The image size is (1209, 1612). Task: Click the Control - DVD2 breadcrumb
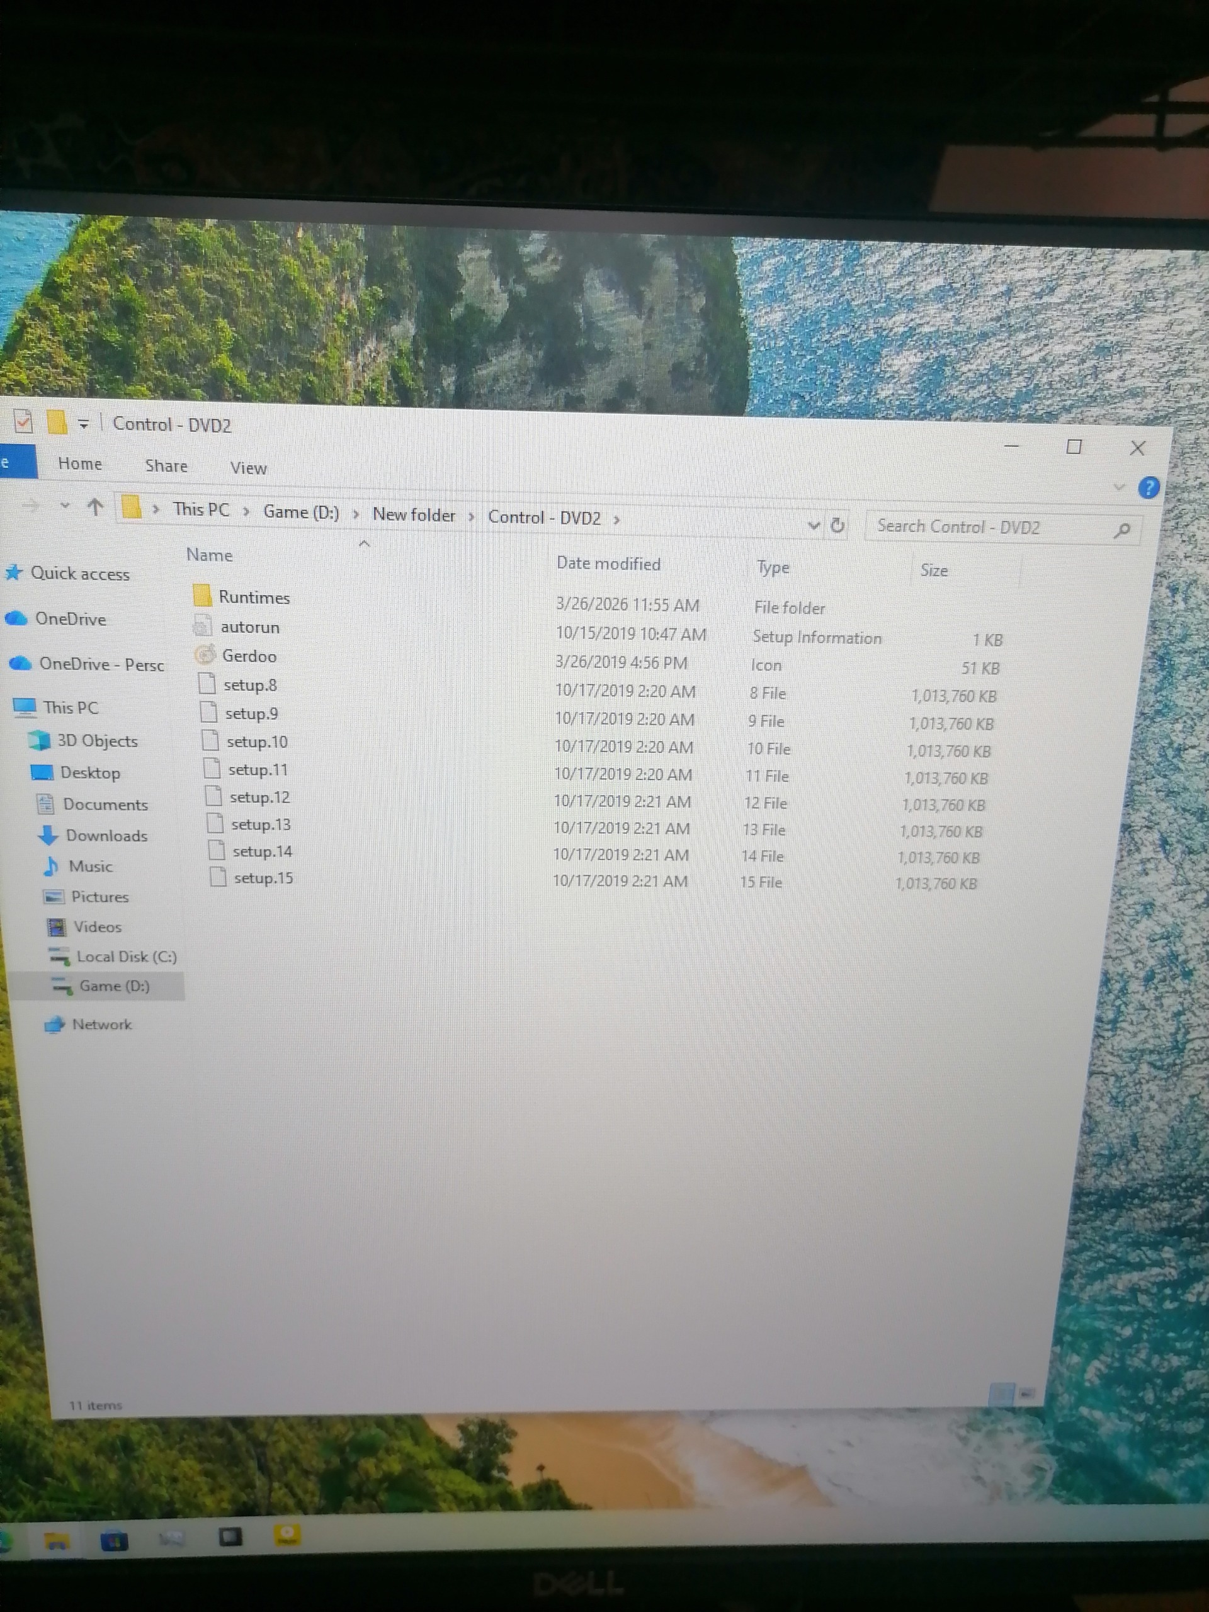tap(545, 518)
